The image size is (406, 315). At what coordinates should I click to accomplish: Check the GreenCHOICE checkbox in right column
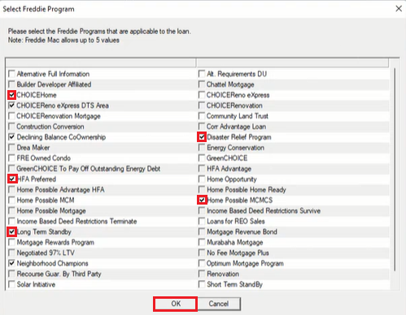tap(202, 158)
